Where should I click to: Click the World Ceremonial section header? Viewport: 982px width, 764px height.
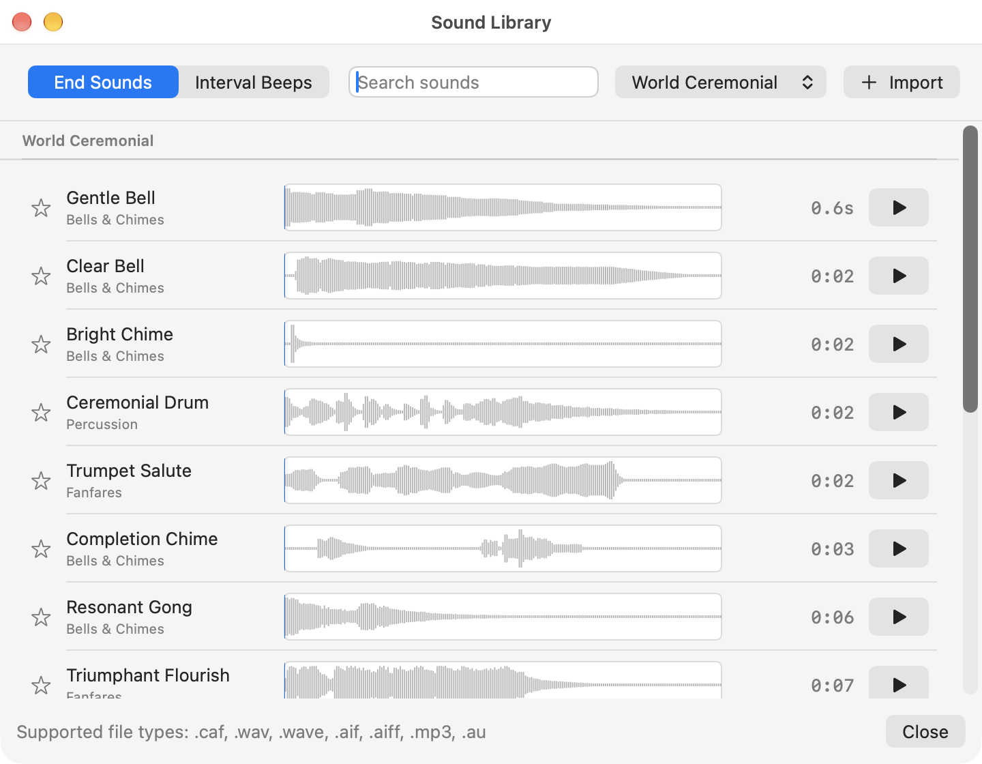click(88, 141)
